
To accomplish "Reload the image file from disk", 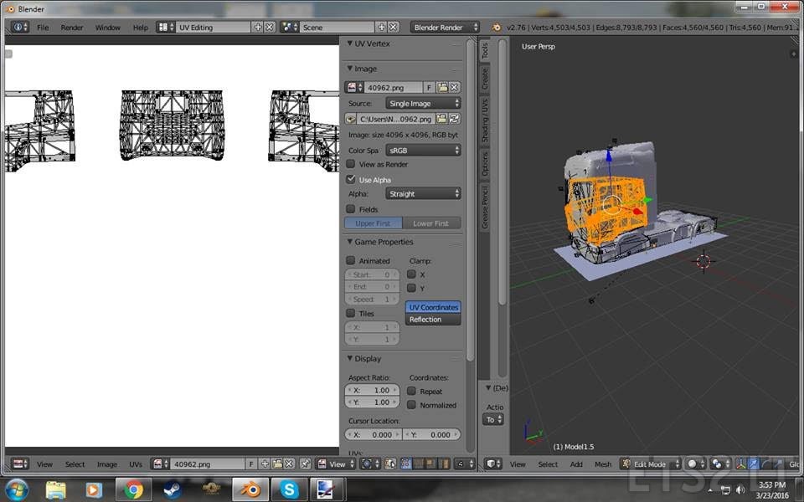I will tap(456, 119).
